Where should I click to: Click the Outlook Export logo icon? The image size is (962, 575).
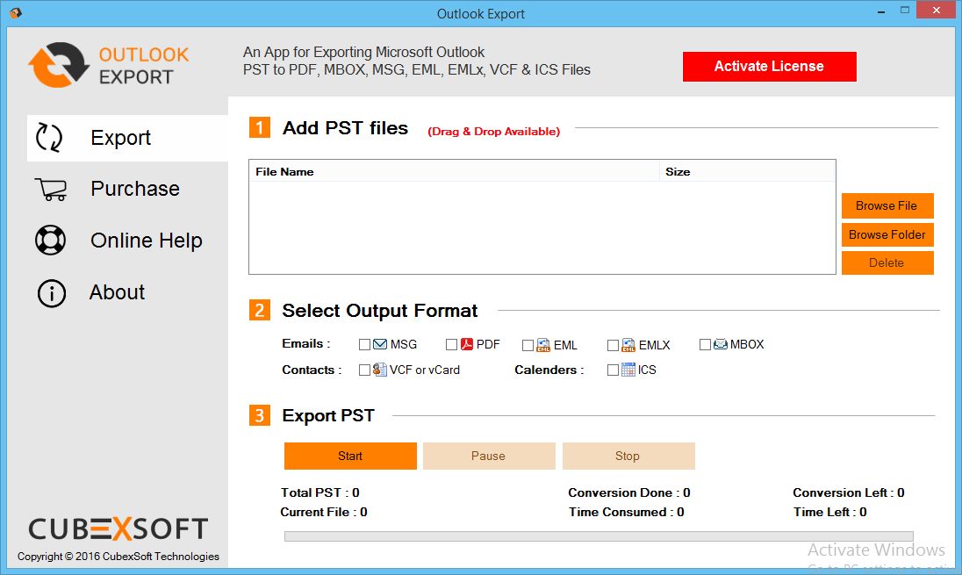[x=58, y=66]
